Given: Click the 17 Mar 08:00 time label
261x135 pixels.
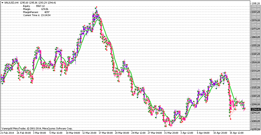Looking at the screenshot, I should click(106, 133).
